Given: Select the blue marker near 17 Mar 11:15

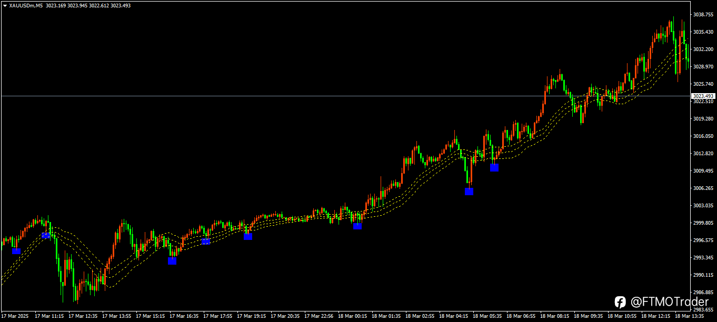Looking at the screenshot, I should (46, 235).
